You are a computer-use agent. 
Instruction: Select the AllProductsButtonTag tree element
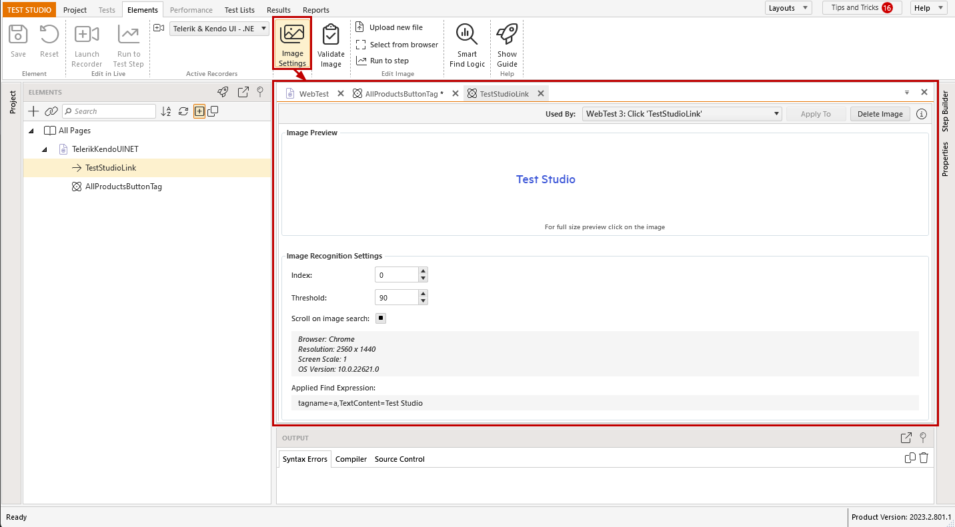[x=123, y=187]
